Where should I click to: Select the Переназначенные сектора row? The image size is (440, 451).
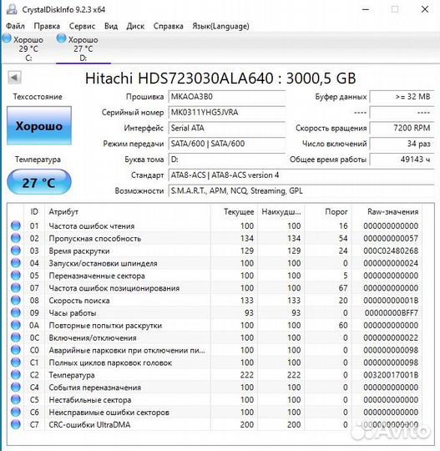tap(215, 276)
